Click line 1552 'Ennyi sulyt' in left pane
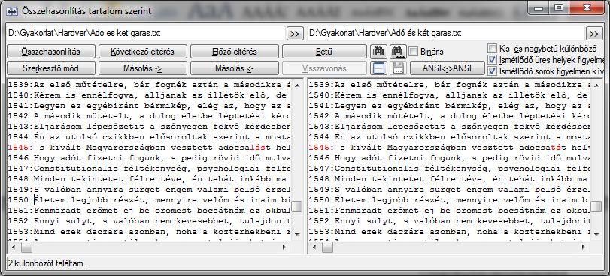This screenshot has height=276, width=610. pyautogui.click(x=150, y=221)
